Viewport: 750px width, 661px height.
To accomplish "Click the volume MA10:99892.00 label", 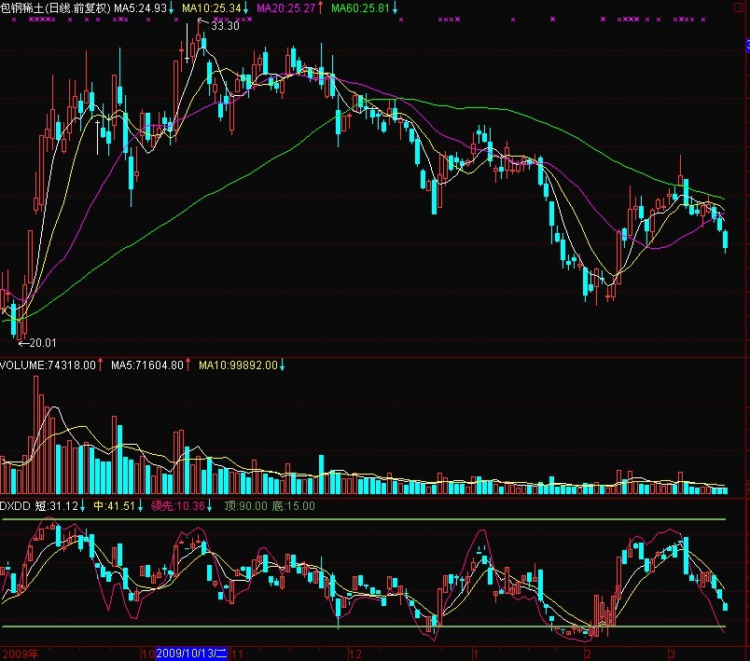I will pos(238,365).
